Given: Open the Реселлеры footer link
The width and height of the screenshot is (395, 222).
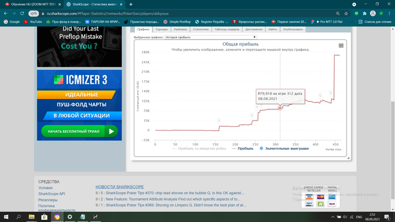Looking at the screenshot, I should pyautogui.click(x=48, y=200).
